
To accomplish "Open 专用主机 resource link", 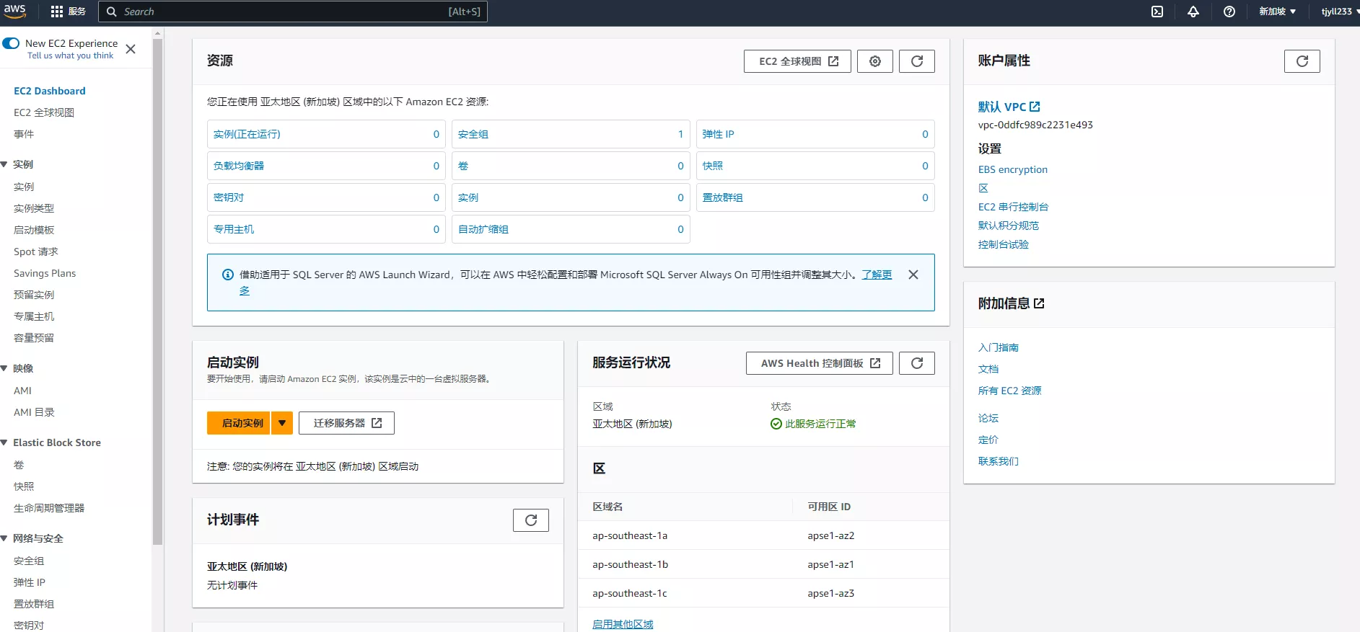I will [234, 229].
